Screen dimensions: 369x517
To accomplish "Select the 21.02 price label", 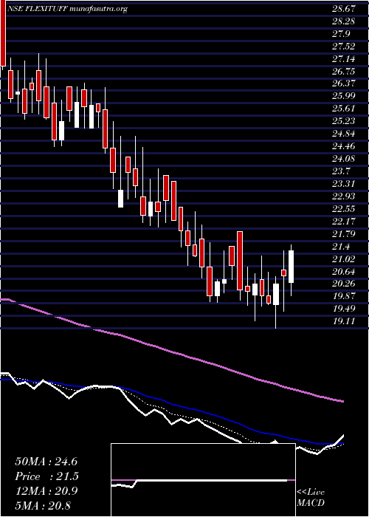I will 344,259.
